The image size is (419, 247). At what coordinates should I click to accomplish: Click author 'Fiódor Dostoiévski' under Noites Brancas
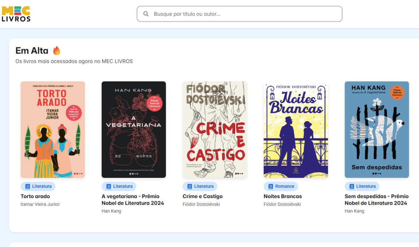282,204
